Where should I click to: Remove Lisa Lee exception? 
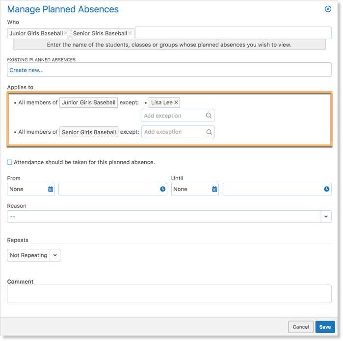[x=176, y=102]
